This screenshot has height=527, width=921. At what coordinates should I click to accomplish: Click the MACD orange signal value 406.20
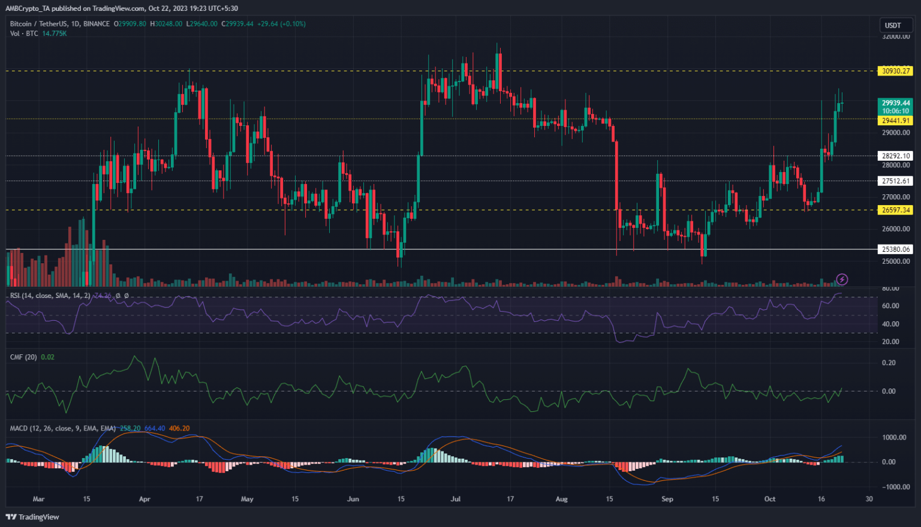point(179,429)
